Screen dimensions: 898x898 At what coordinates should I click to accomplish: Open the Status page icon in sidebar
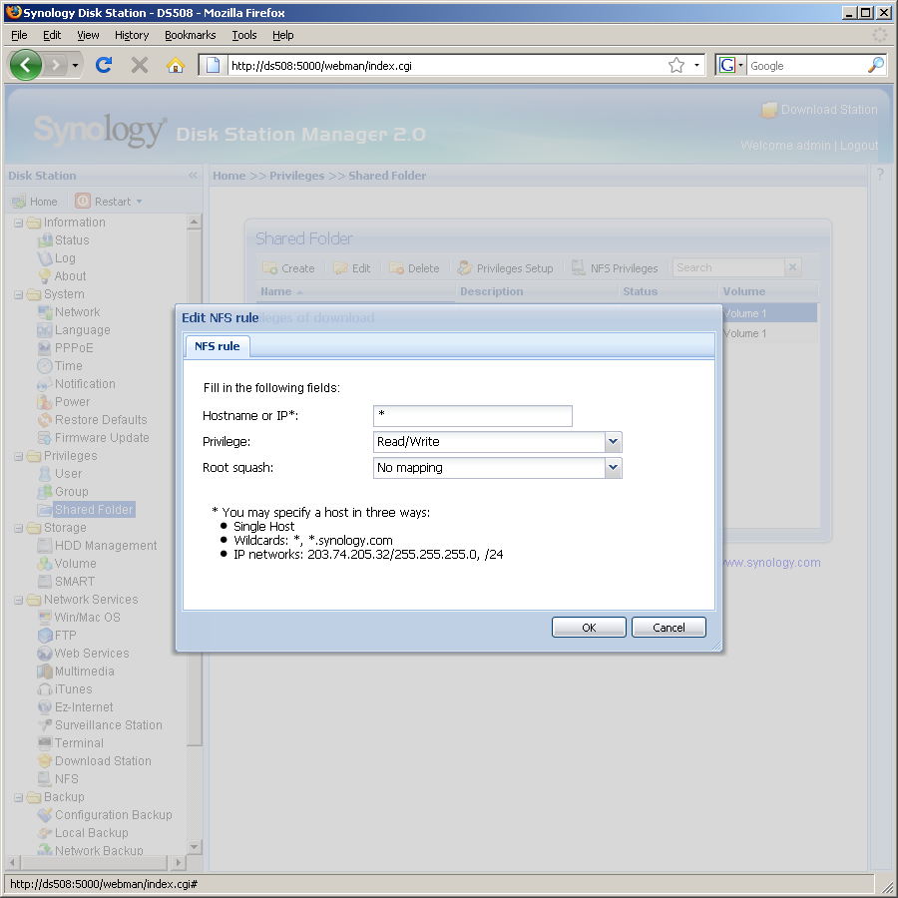point(45,240)
